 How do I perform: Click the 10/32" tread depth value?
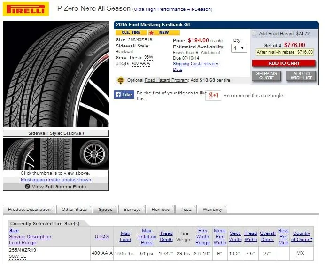(166, 253)
